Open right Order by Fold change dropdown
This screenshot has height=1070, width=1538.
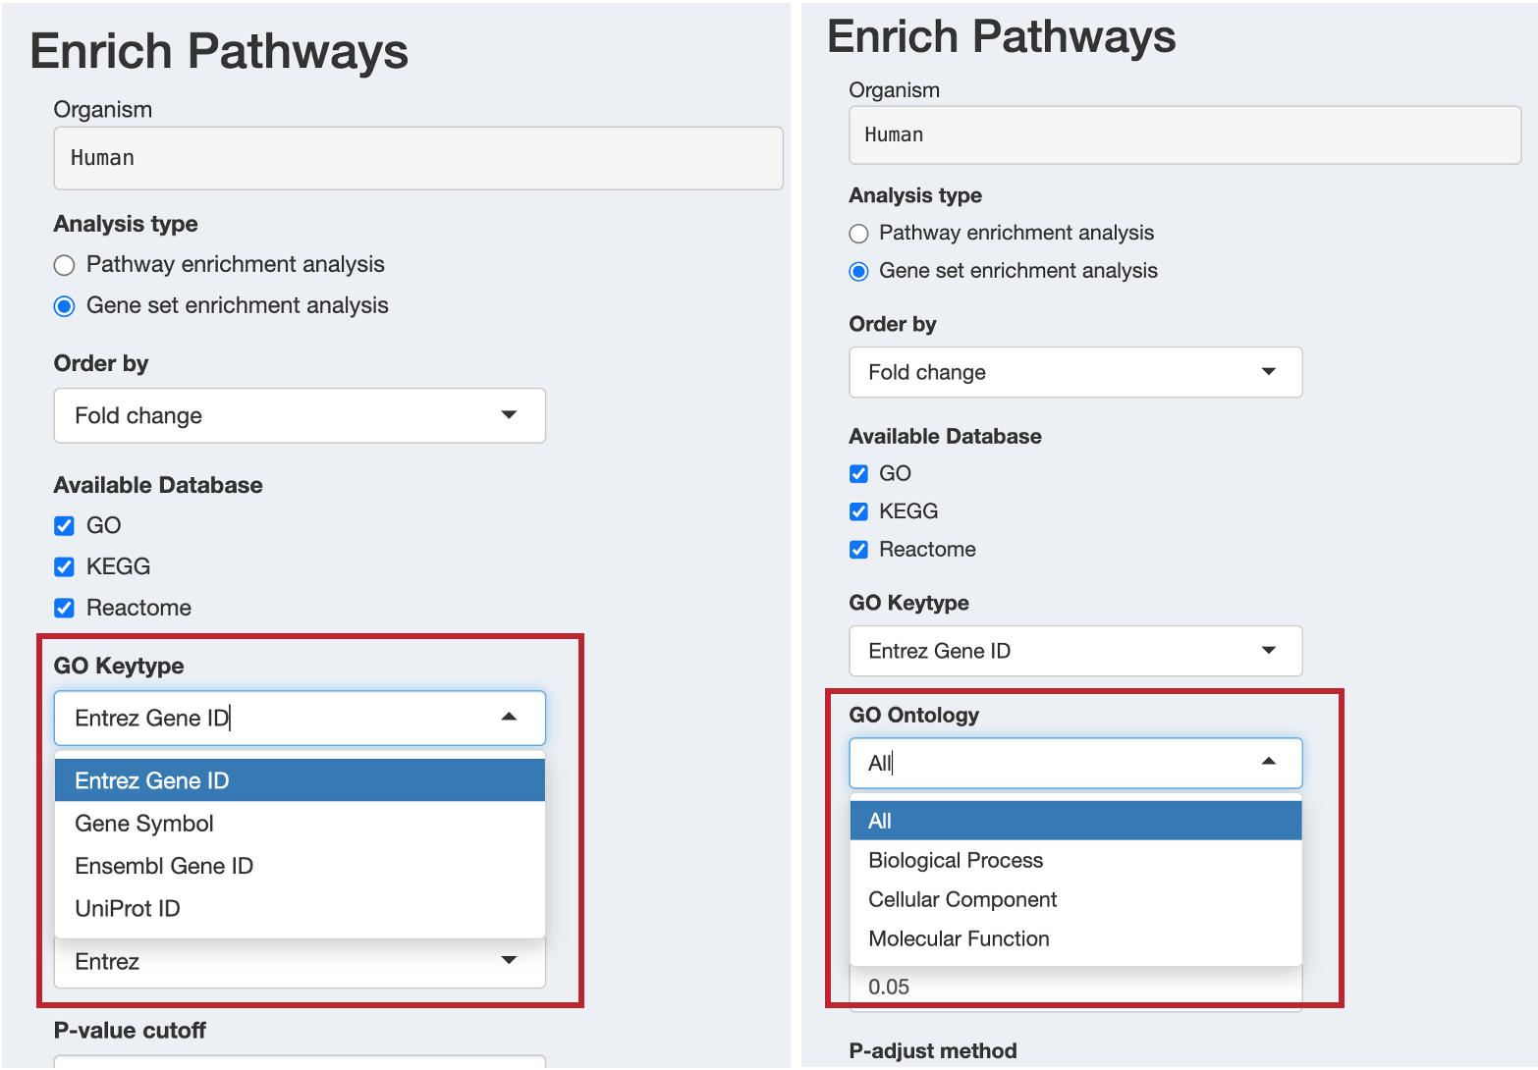point(1075,372)
